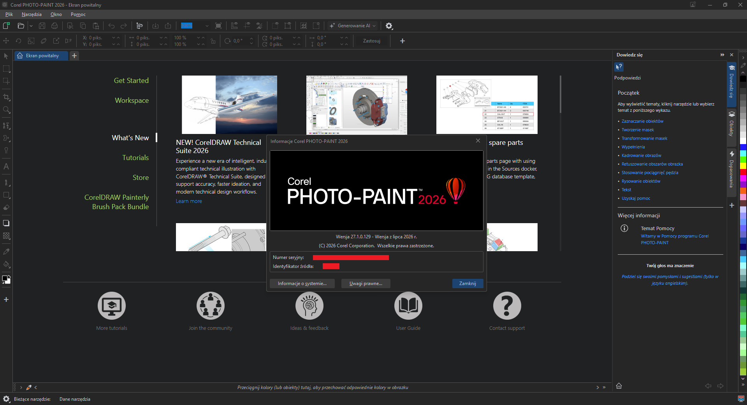Open the Generowanie AI dropdown
The width and height of the screenshot is (747, 405).
pos(353,26)
